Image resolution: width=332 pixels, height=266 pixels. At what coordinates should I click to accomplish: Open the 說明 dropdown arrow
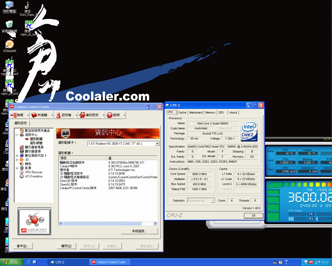click(x=125, y=115)
